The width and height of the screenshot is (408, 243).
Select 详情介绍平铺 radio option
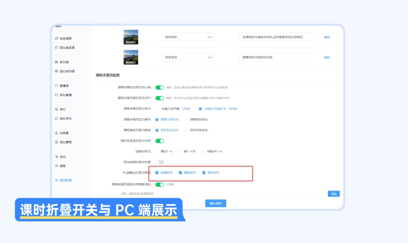(x=157, y=109)
